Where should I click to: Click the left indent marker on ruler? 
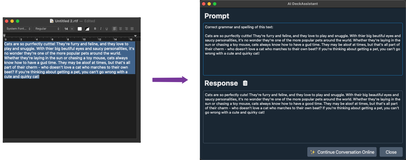tap(4, 36)
